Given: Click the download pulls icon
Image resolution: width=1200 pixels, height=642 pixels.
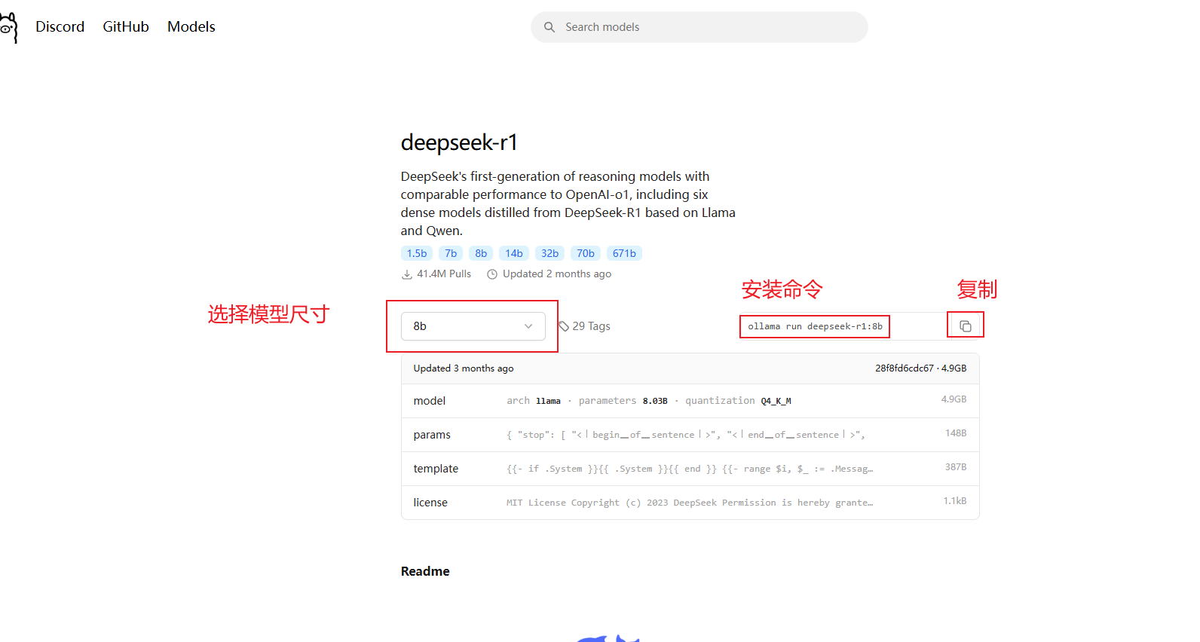Looking at the screenshot, I should (407, 274).
